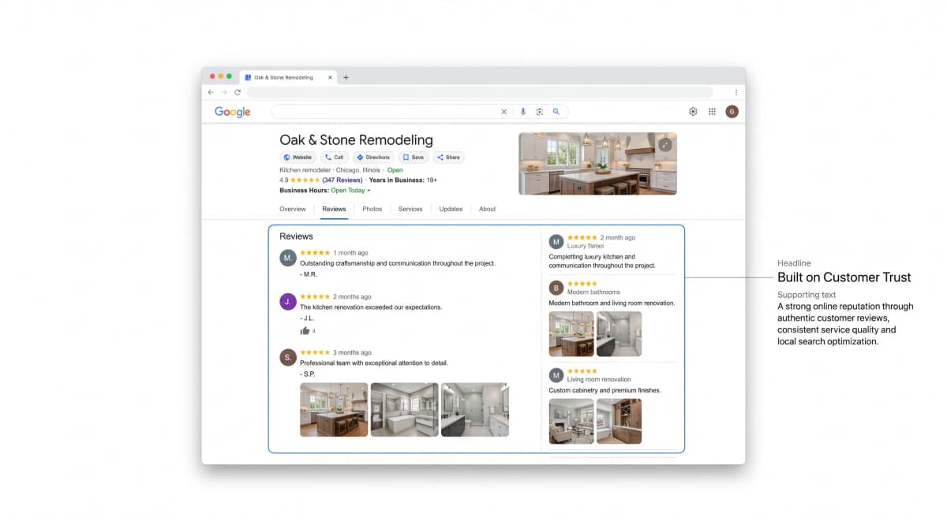Open living room photo under Living room renovation
The image size is (947, 528).
click(571, 421)
